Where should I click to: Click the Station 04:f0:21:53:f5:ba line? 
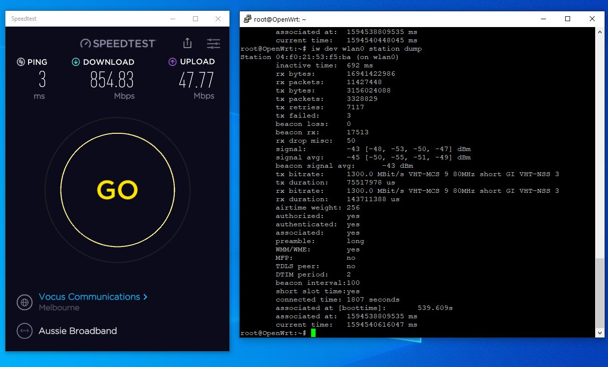click(x=320, y=57)
